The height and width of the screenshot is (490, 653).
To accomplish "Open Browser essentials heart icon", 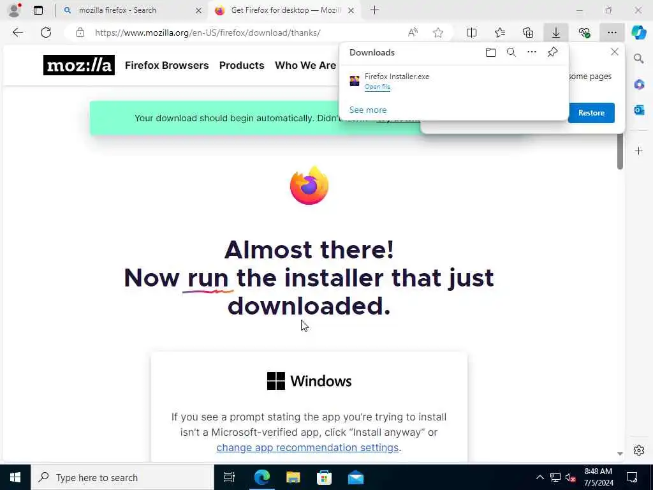I will (x=584, y=33).
